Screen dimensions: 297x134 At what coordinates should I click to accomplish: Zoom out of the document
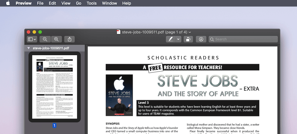click(x=45, y=39)
